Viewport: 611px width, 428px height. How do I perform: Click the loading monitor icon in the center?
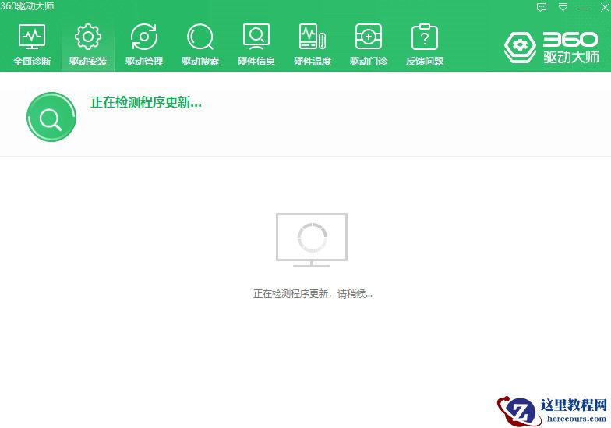tap(312, 240)
